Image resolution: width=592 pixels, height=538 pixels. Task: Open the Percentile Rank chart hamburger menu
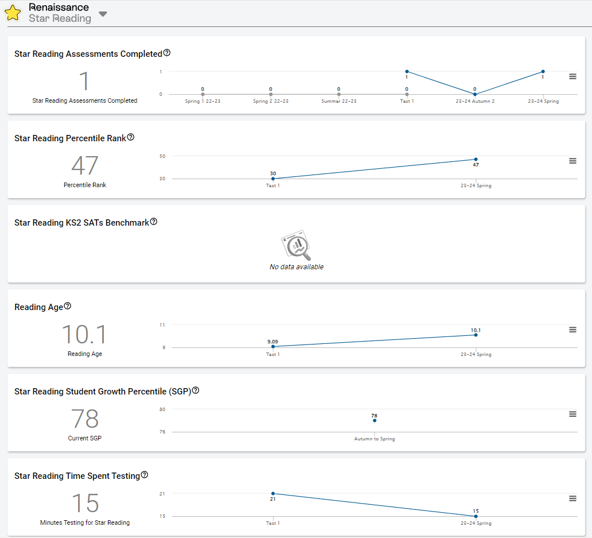click(572, 161)
